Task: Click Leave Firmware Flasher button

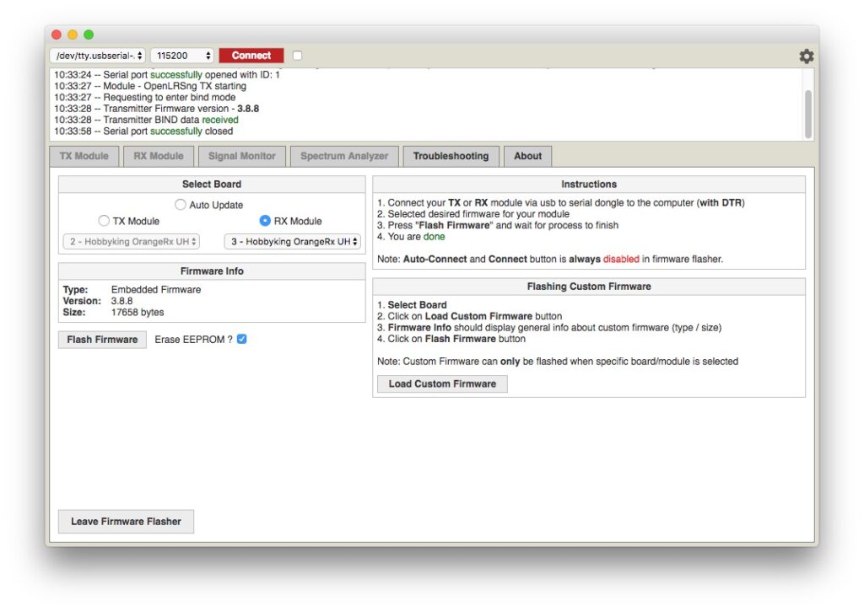Action: pyautogui.click(x=126, y=522)
